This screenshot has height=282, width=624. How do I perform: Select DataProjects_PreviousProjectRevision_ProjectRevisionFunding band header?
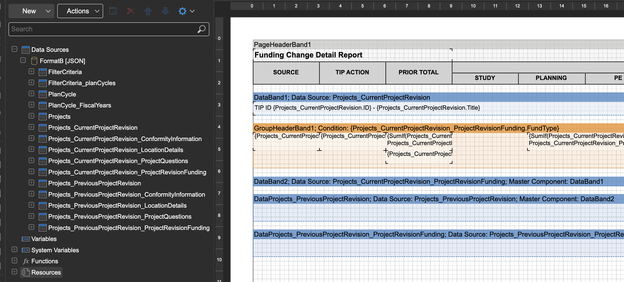(x=438, y=234)
